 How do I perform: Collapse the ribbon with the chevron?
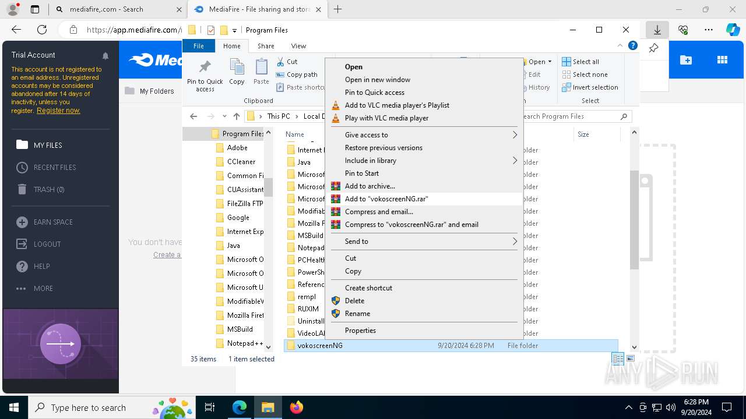[620, 45]
